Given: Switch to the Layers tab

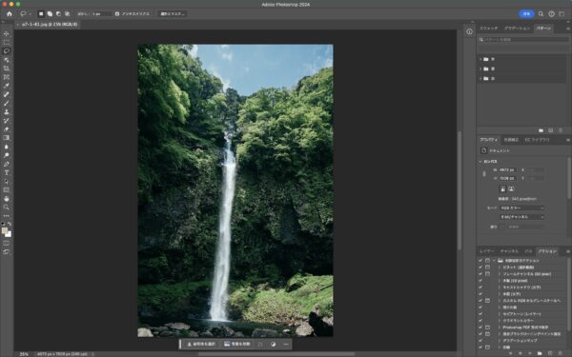Looking at the screenshot, I should 487,251.
